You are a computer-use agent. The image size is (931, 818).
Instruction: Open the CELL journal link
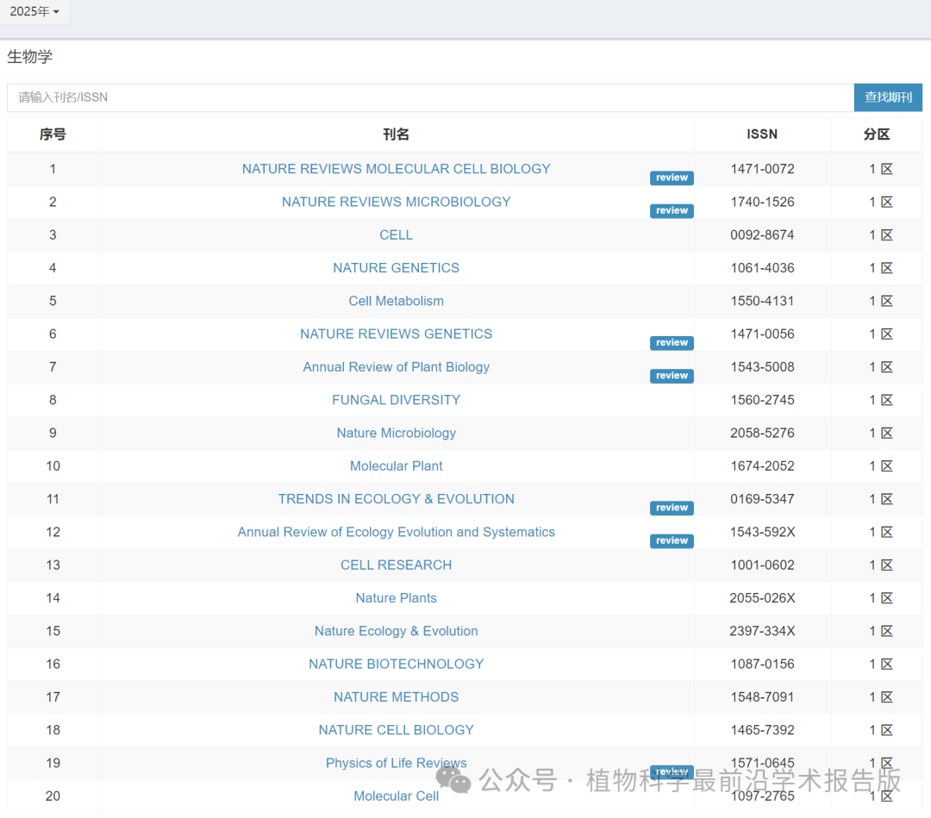(396, 235)
